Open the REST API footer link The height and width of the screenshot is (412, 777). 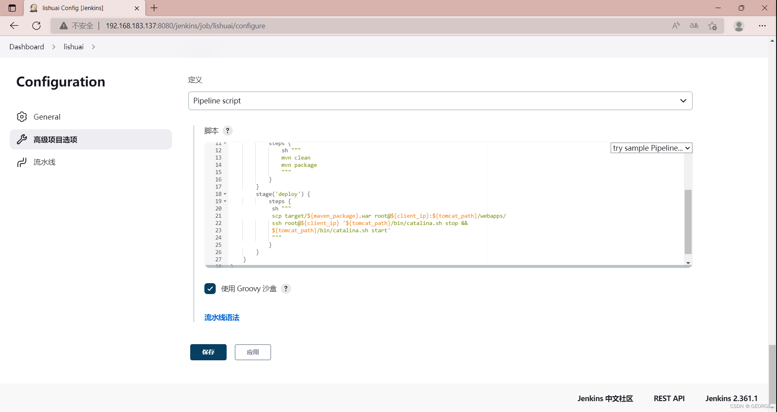669,399
